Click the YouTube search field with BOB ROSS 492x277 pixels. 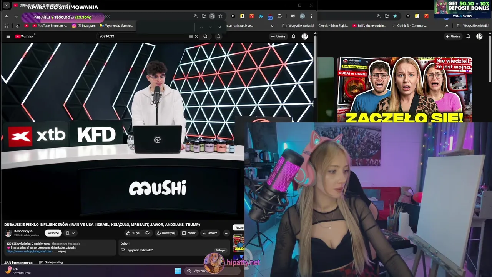pos(142,37)
